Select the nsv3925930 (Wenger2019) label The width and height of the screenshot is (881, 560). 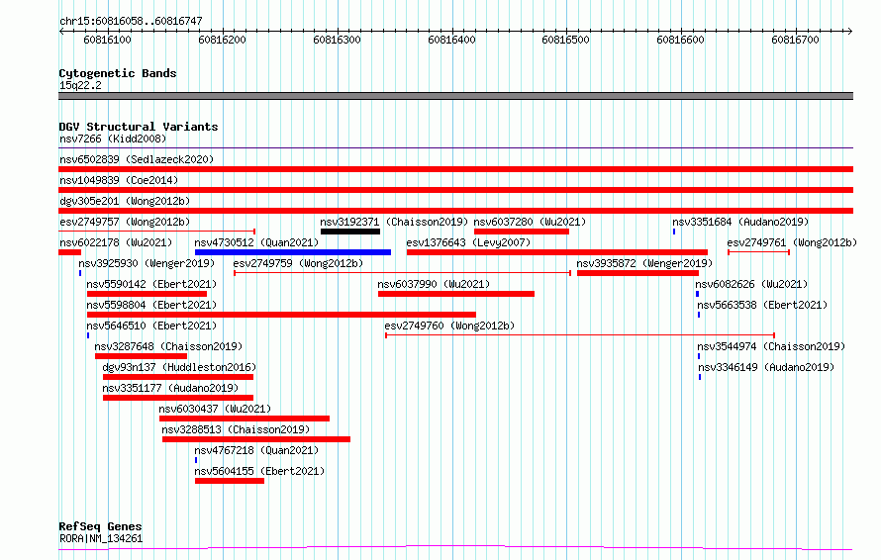click(147, 263)
